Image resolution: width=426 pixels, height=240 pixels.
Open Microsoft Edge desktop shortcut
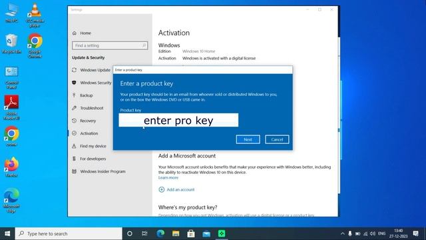[x=11, y=200]
